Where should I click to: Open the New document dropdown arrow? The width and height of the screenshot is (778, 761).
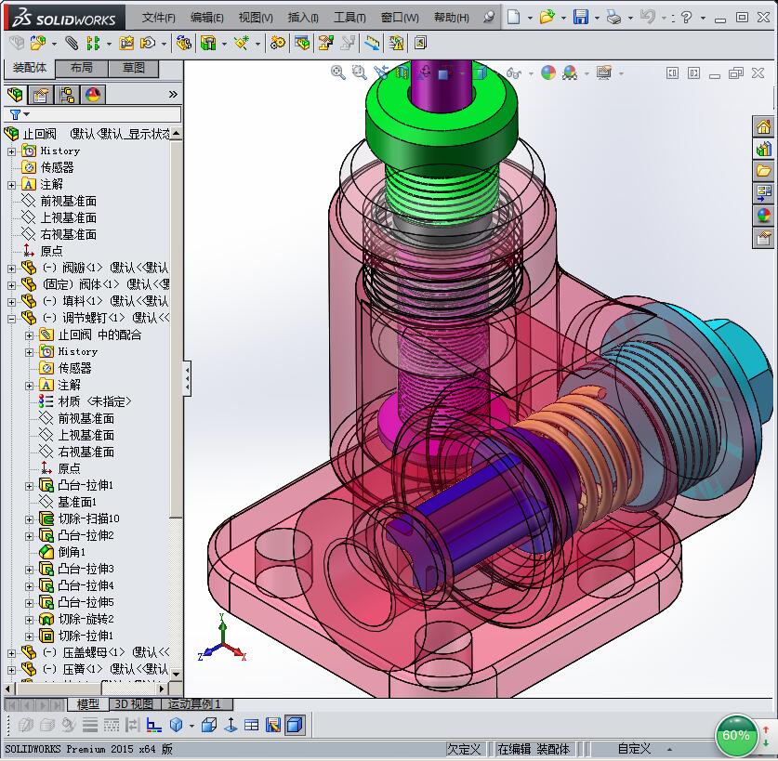coord(530,18)
